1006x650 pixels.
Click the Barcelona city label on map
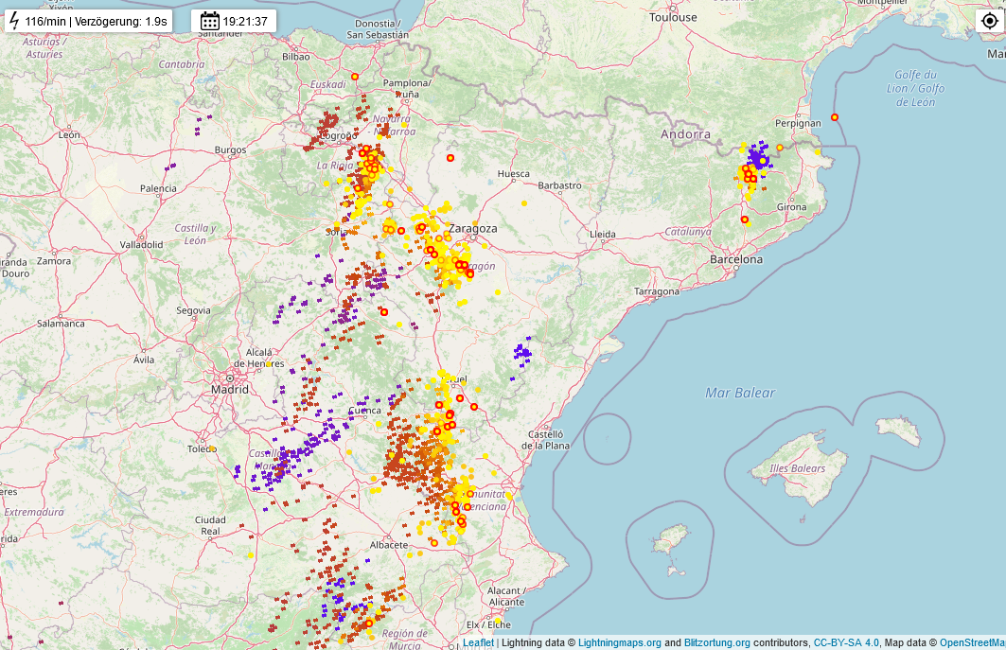click(x=736, y=259)
